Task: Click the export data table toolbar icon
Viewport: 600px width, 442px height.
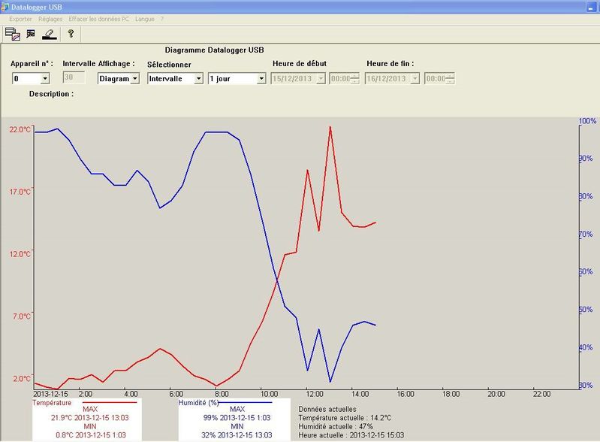Action: point(13,34)
